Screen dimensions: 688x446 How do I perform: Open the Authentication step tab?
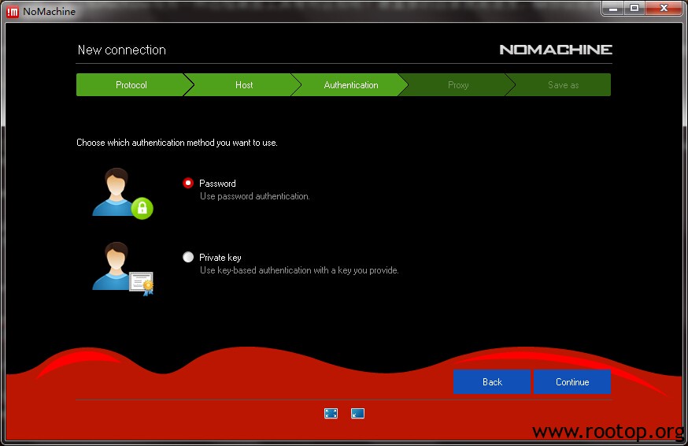click(x=351, y=85)
